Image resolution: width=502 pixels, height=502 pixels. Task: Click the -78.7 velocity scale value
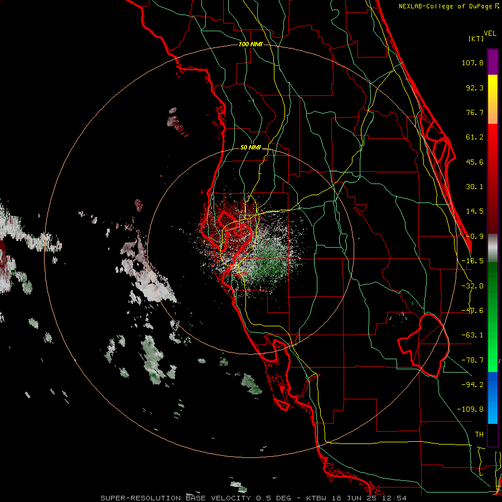(472, 360)
